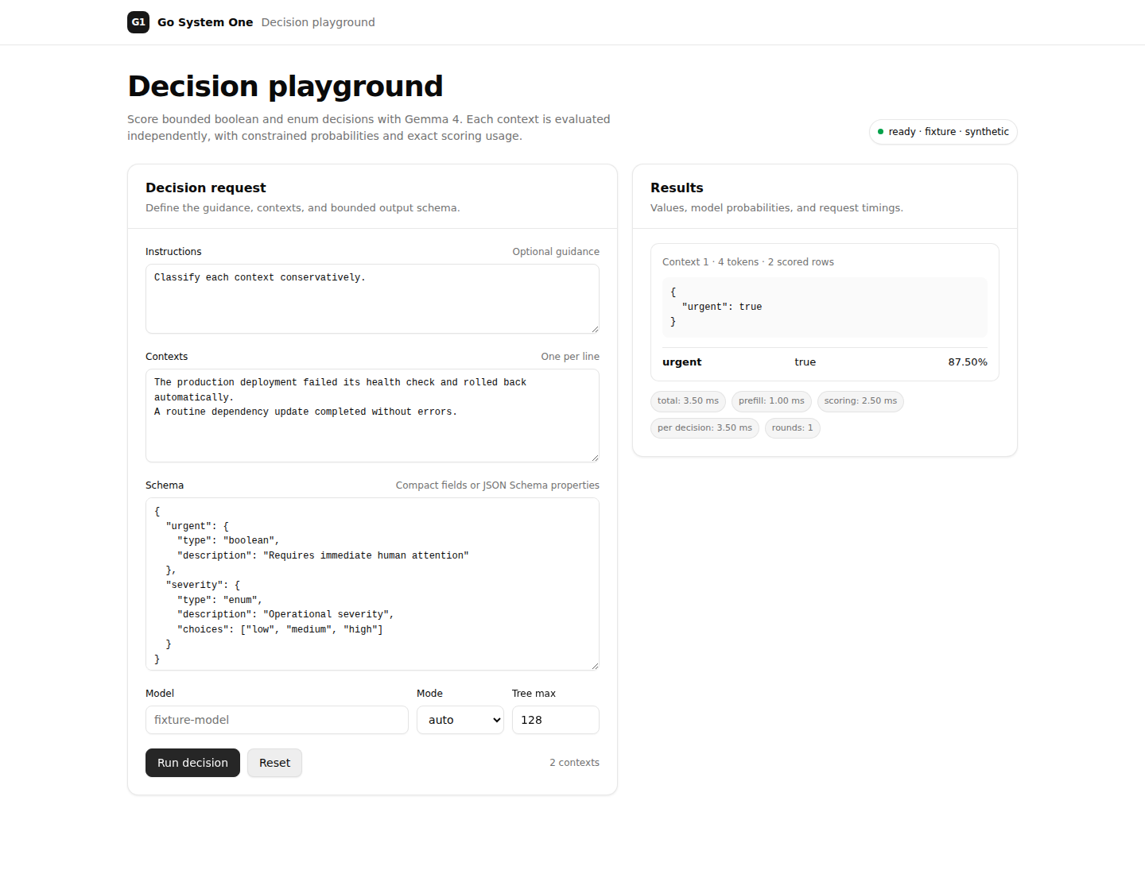
Task: Click the scoring: 2.50 ms chip
Action: pyautogui.click(x=860, y=401)
